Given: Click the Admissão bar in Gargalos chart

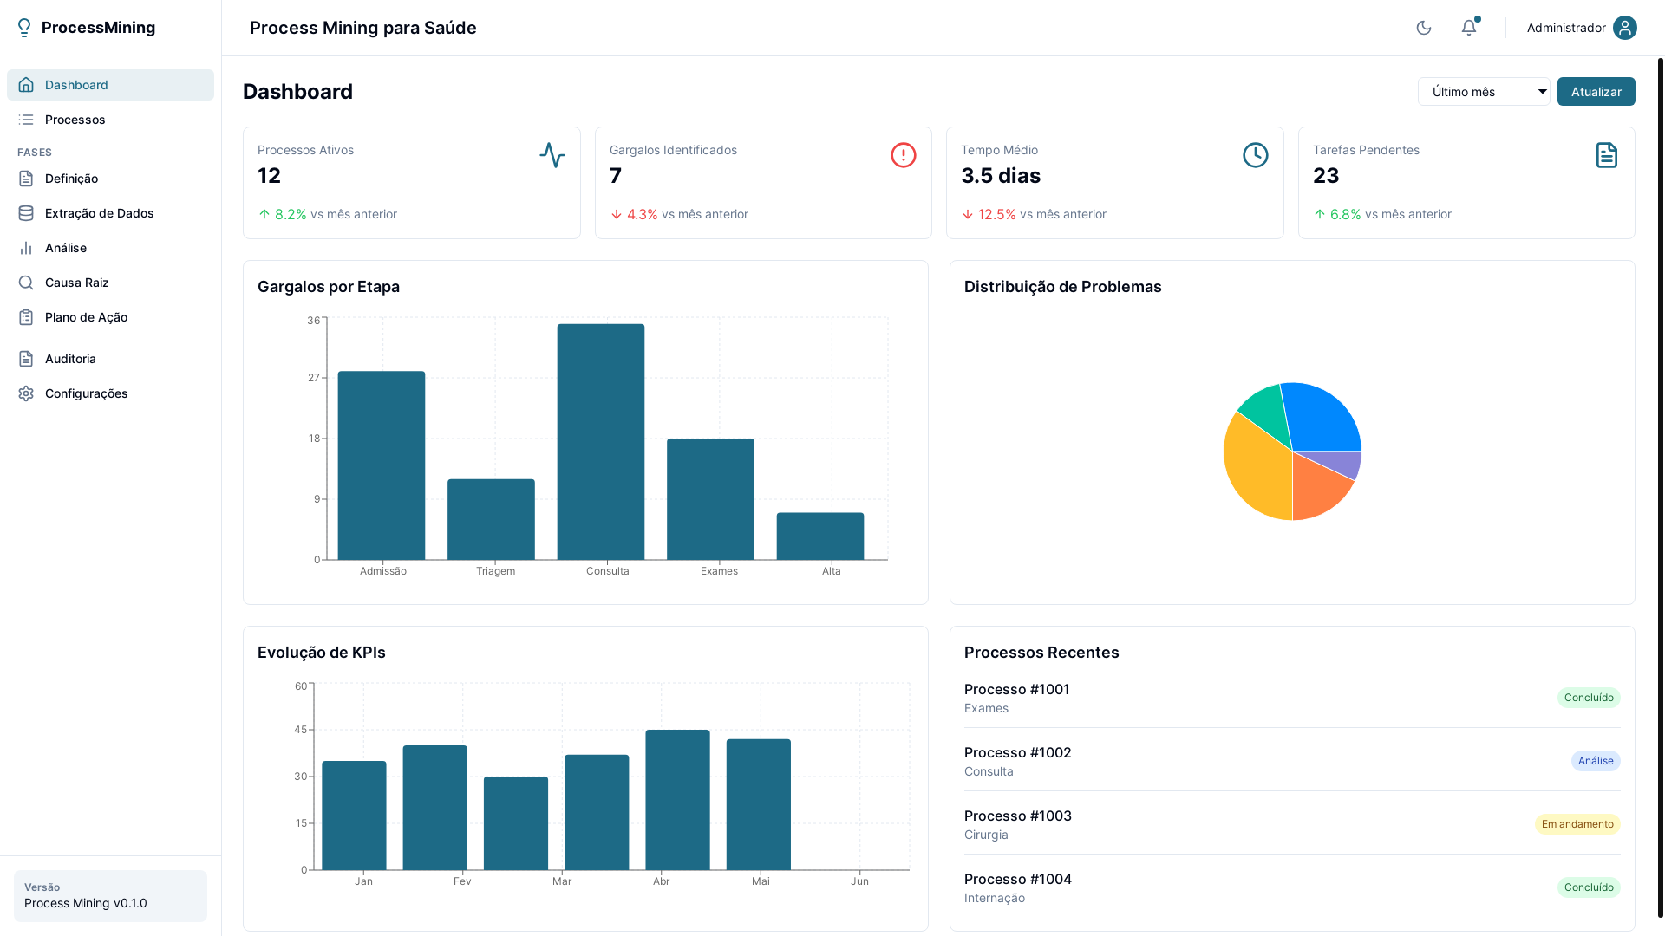Looking at the screenshot, I should coord(382,465).
